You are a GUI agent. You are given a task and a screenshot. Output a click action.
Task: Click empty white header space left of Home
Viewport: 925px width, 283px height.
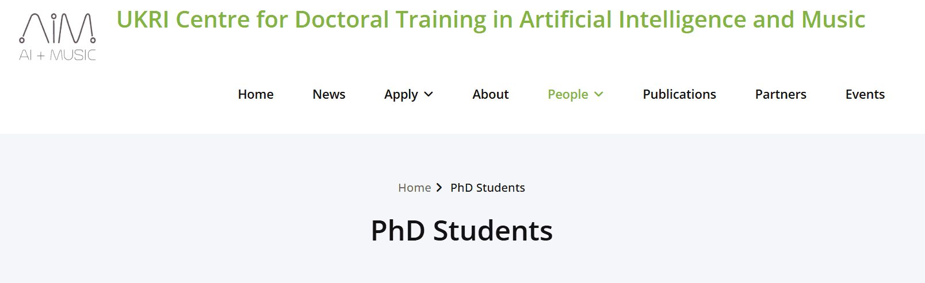[144, 94]
